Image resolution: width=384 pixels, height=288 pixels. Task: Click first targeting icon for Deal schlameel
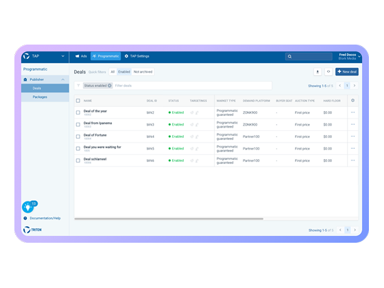pyautogui.click(x=192, y=160)
